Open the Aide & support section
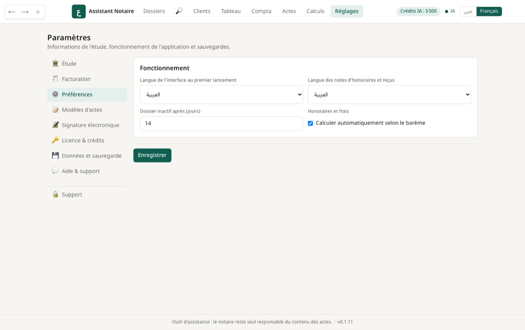 [87, 171]
